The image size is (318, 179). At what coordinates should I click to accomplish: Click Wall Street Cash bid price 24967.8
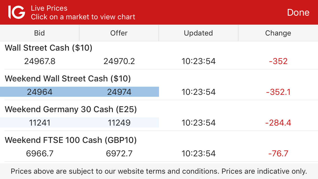(x=40, y=61)
